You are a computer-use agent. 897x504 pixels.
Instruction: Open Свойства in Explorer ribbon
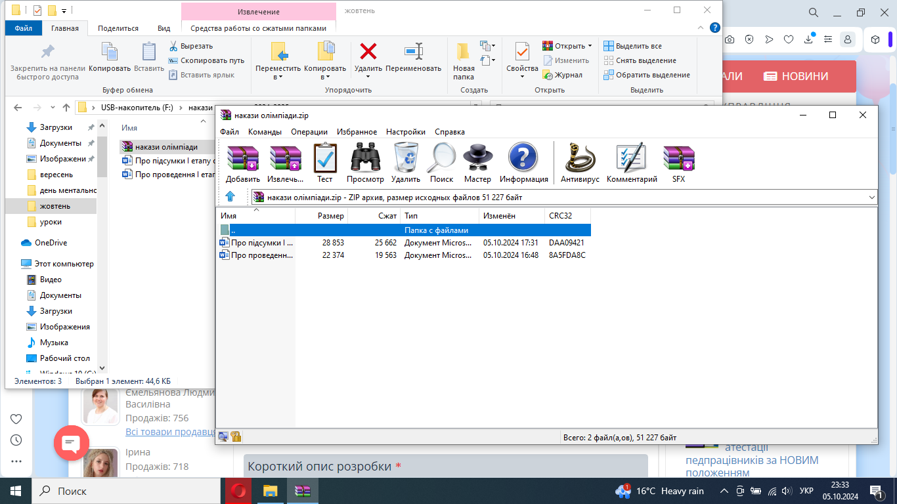tap(522, 61)
